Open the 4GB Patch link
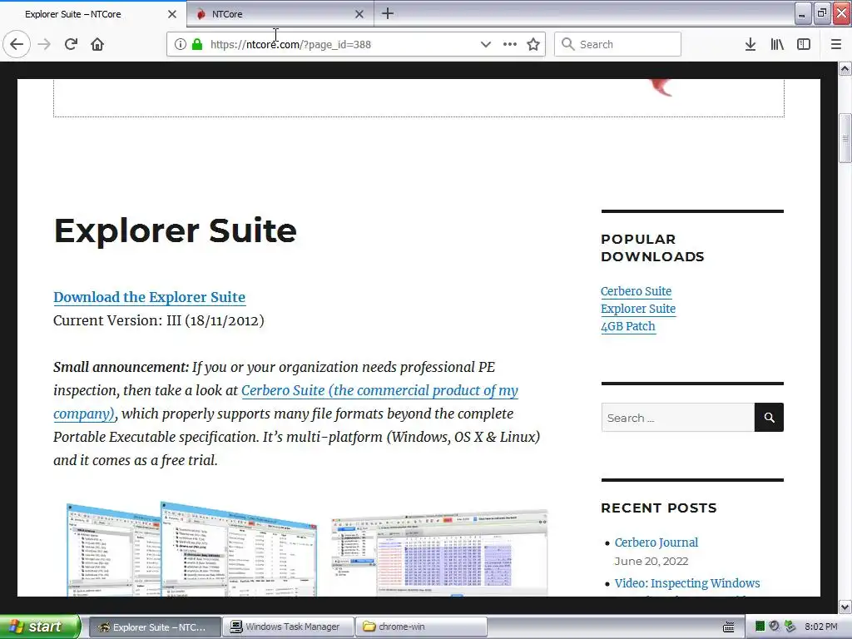This screenshot has width=852, height=639. coord(628,326)
